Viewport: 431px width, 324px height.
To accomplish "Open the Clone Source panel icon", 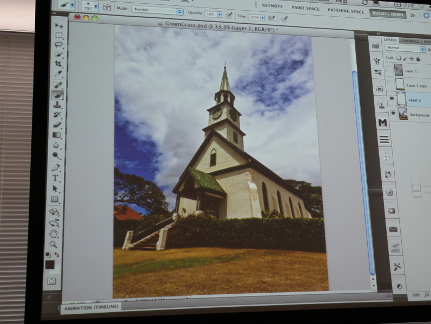I will (381, 105).
